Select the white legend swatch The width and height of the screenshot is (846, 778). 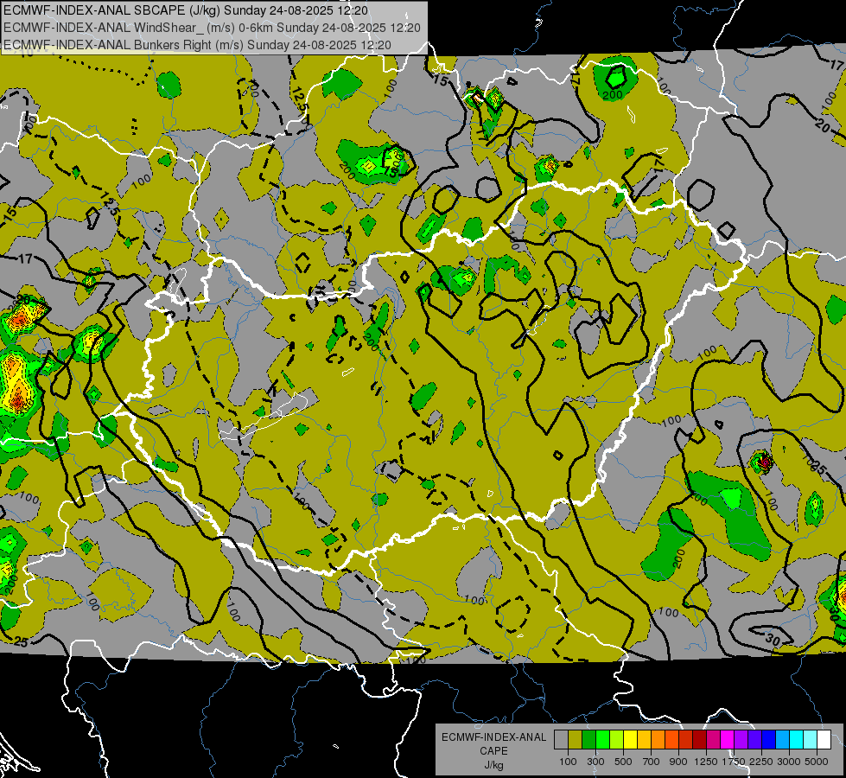(x=824, y=740)
